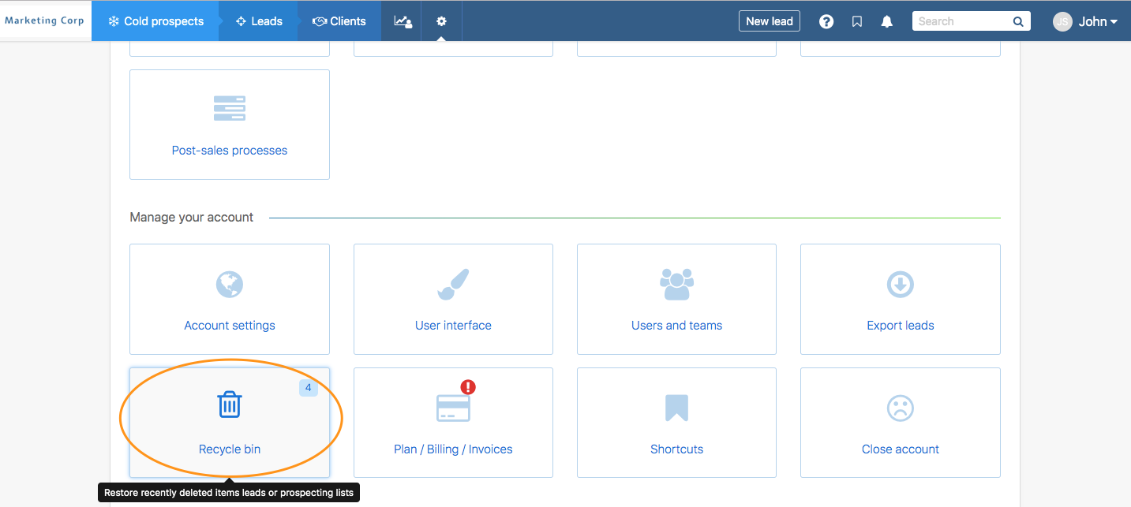Click the Export leads download icon
This screenshot has width=1131, height=507.
coord(901,285)
